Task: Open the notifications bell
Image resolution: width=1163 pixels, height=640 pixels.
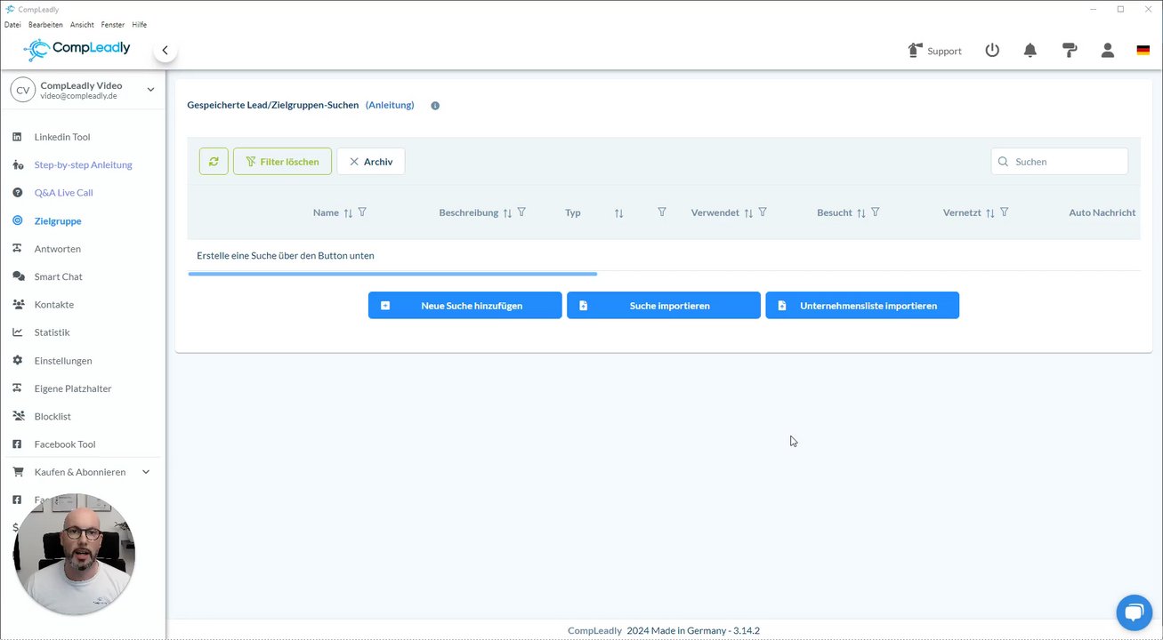Action: 1030,51
